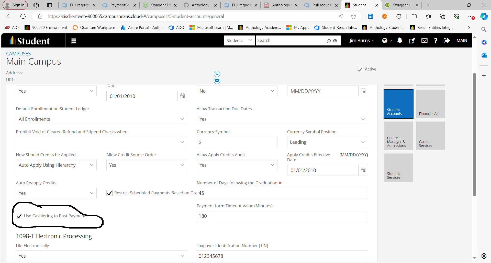Click Sign in browser profile button

[x=15, y=5]
